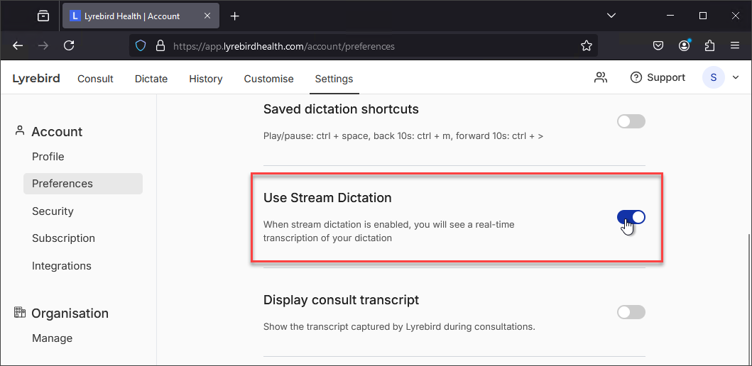Open the Extensions puzzle icon
This screenshot has width=752, height=366.
point(710,45)
